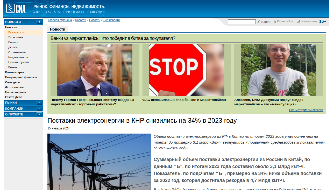Open the Карта сайта link
The width and height of the screenshot is (334, 190).
click(285, 21)
